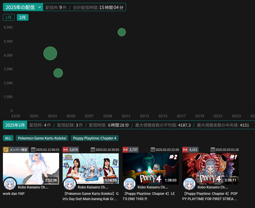
Task: Toggle the Poppy Playtime: Chapter 4 filter
Action: point(95,138)
